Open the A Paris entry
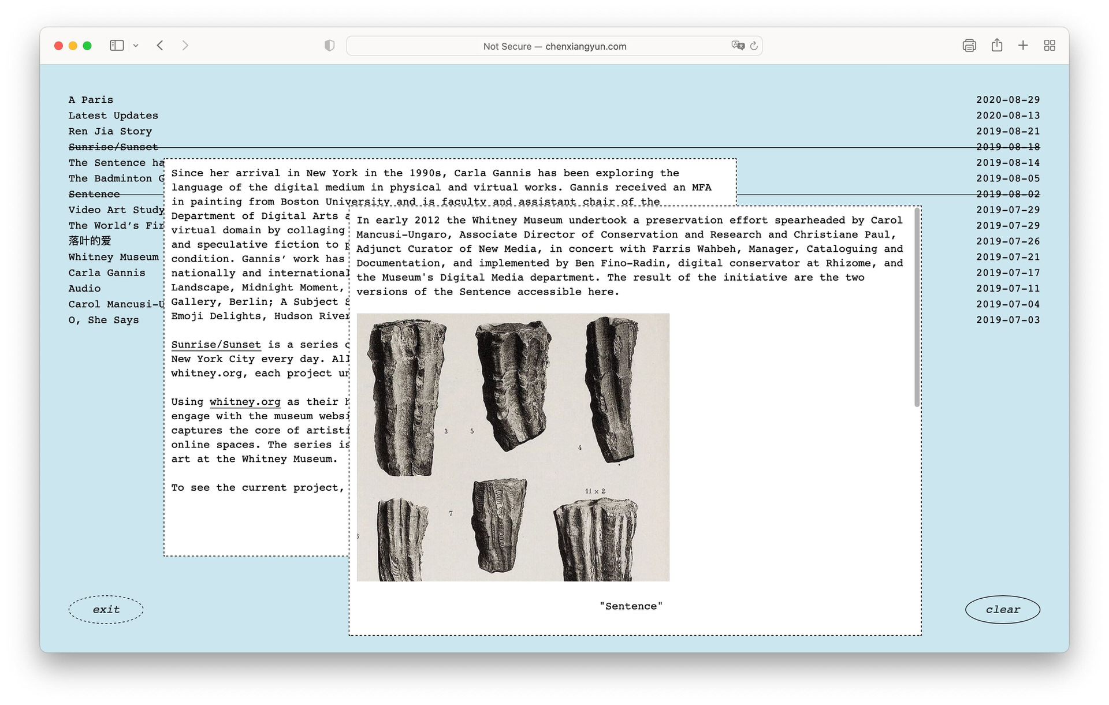Screen dimensions: 1109x705 [x=91, y=100]
